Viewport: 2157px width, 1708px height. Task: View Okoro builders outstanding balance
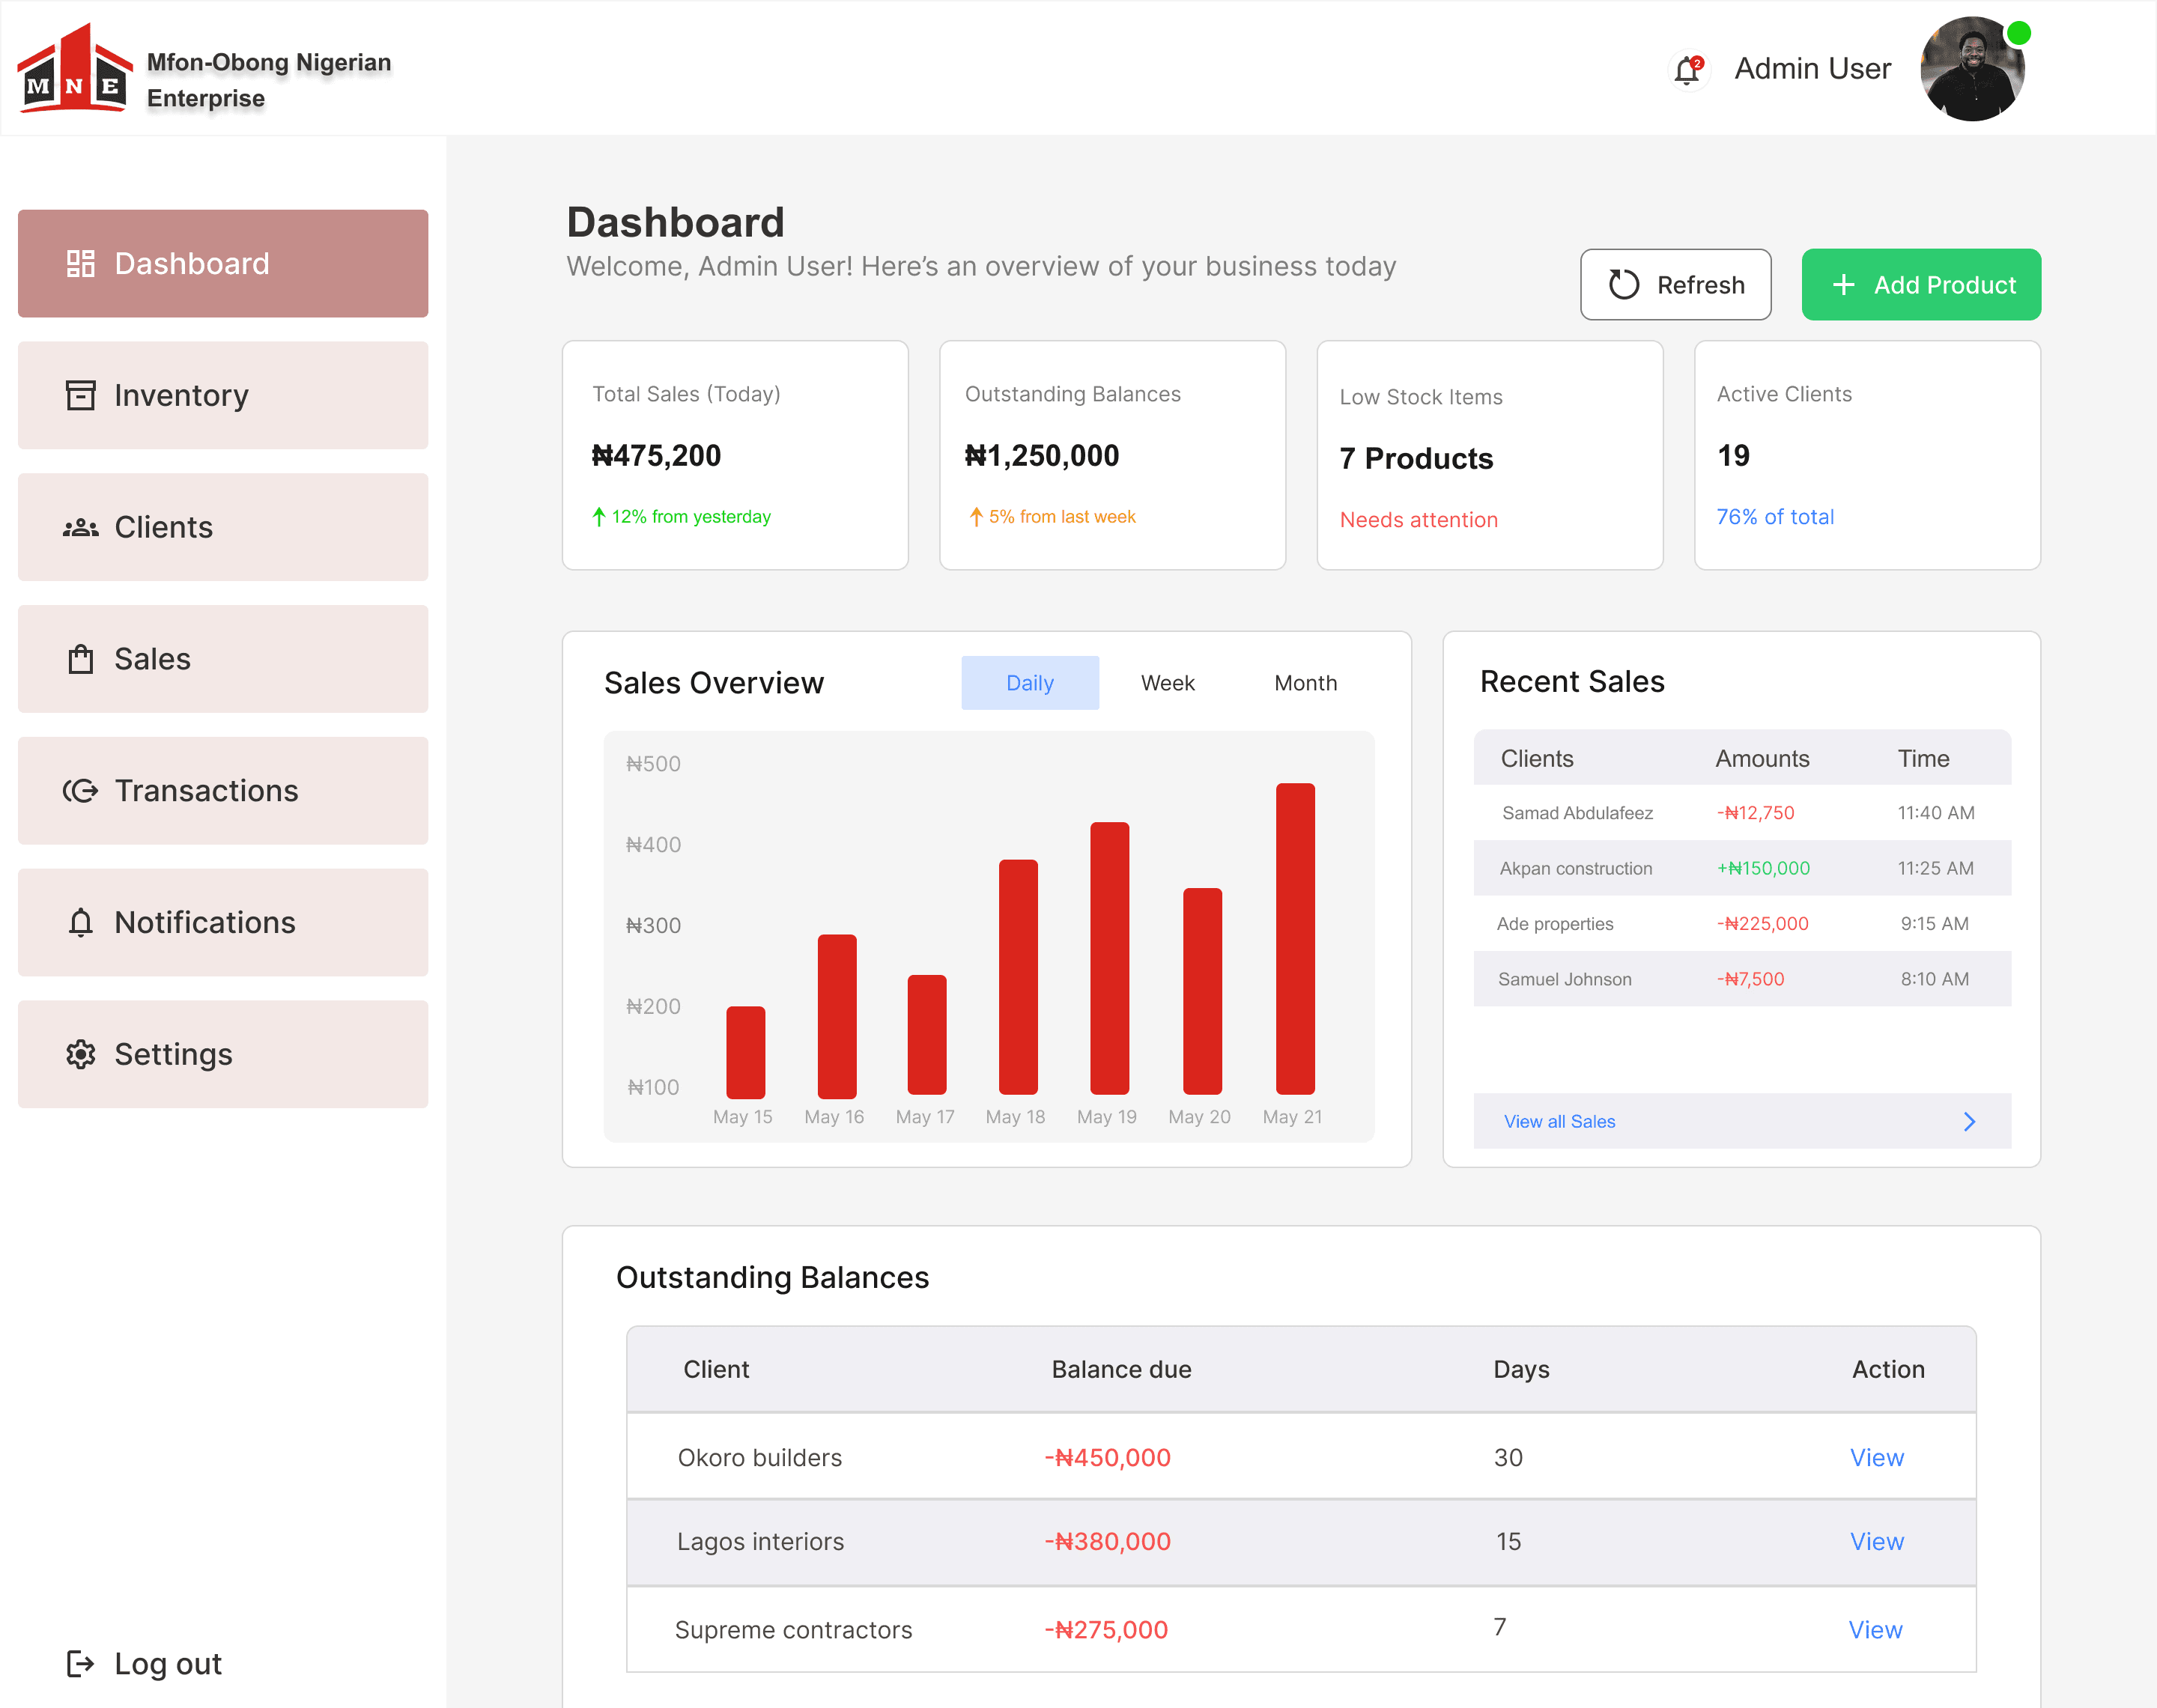pyautogui.click(x=1876, y=1457)
